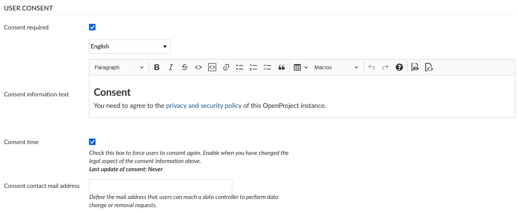The image size is (518, 213).
Task: Create a bulleted list
Action: click(240, 67)
